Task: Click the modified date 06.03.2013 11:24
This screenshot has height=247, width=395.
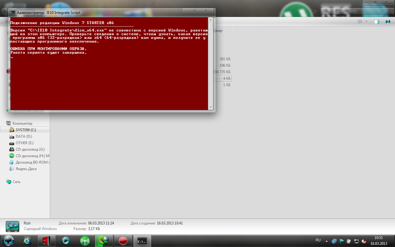Action: coord(101,223)
